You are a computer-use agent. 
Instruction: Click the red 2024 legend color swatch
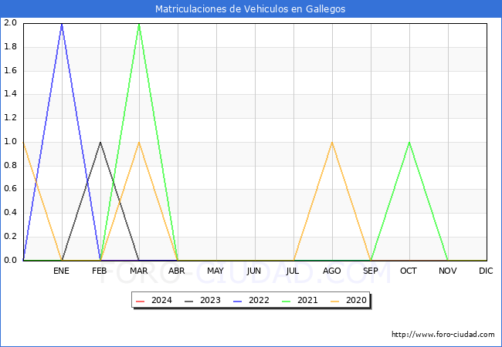(x=141, y=301)
